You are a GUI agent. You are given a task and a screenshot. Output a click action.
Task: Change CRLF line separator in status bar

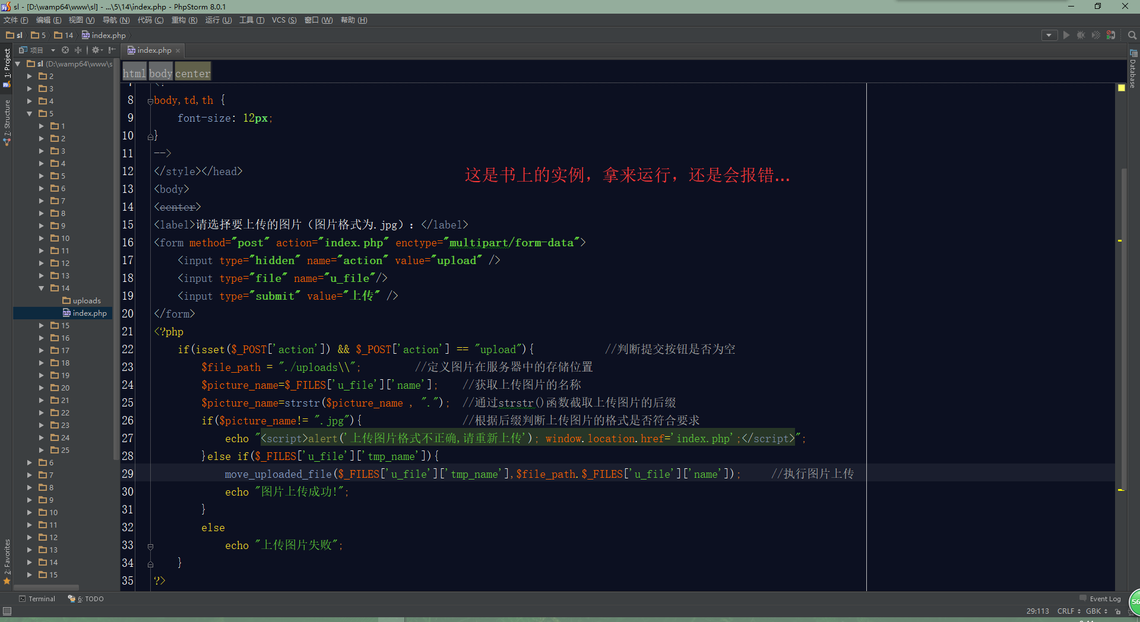[1069, 611]
